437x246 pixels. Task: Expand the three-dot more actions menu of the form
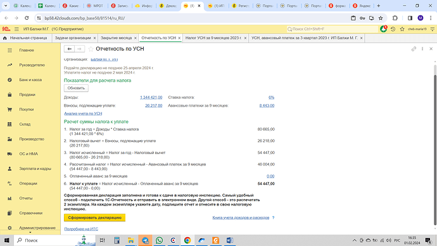tap(422, 49)
